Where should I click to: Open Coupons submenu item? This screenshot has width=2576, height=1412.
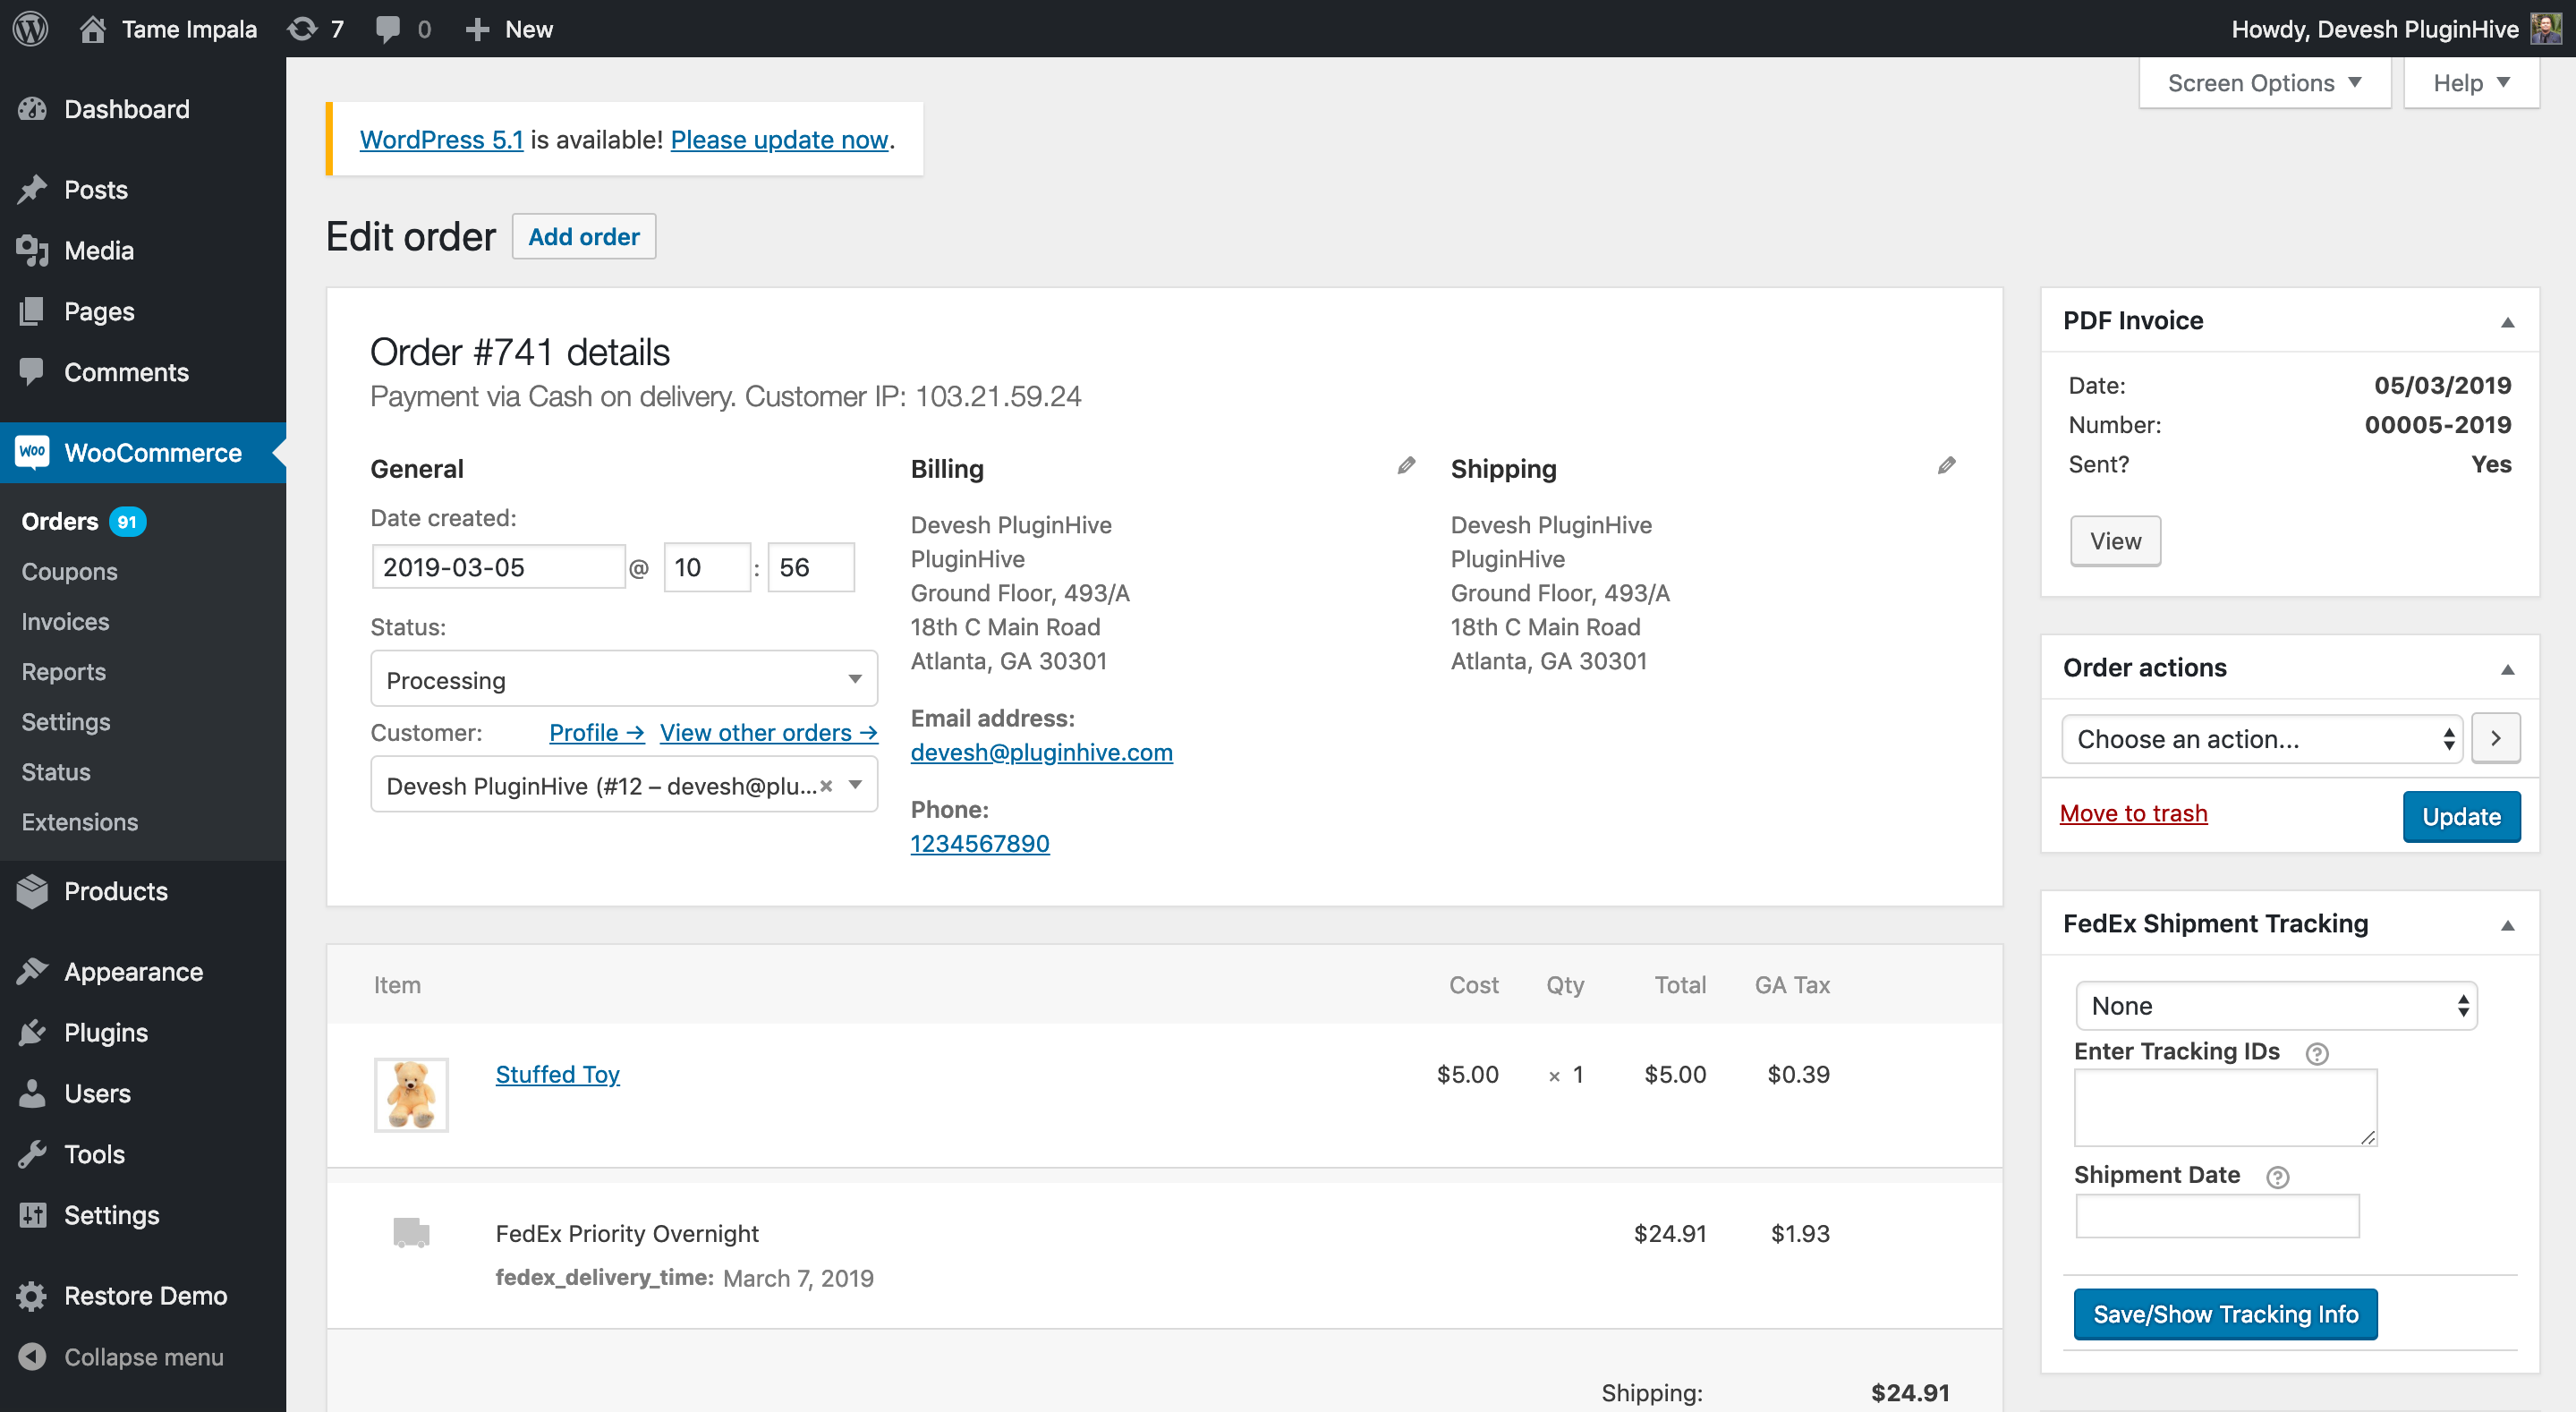(70, 571)
